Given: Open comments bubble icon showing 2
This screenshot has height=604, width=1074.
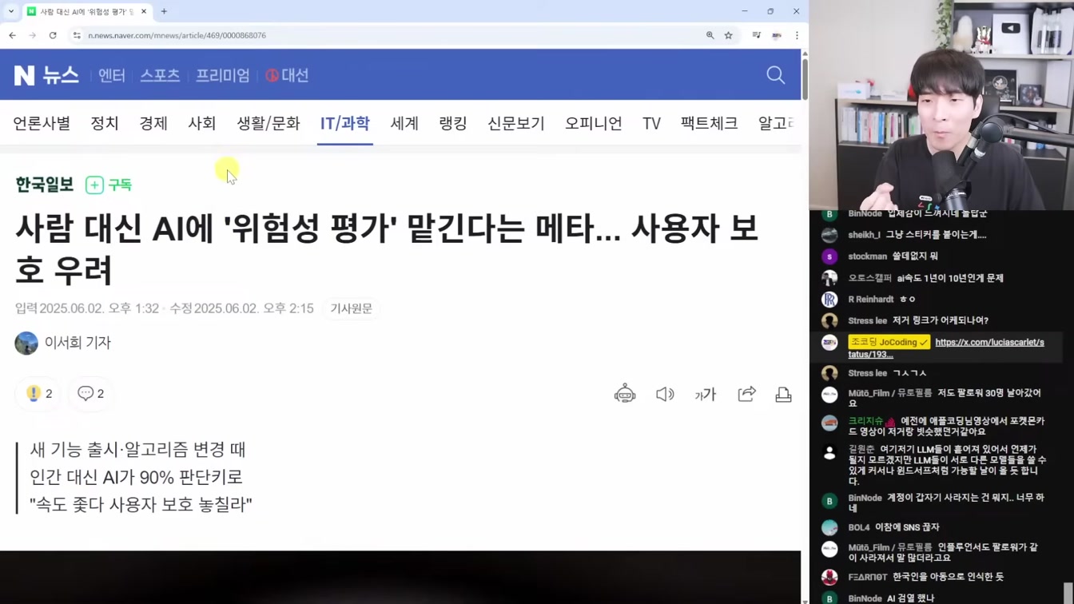Looking at the screenshot, I should (x=91, y=394).
